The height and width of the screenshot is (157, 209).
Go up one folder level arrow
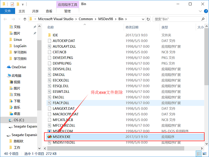[x=25, y=19]
